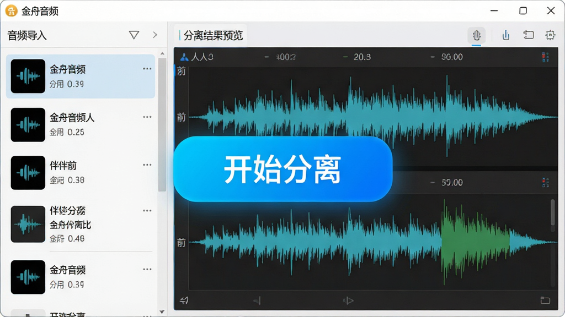
Task: Open more options for unselected 金舟音频 0.39 item
Action: (147, 269)
